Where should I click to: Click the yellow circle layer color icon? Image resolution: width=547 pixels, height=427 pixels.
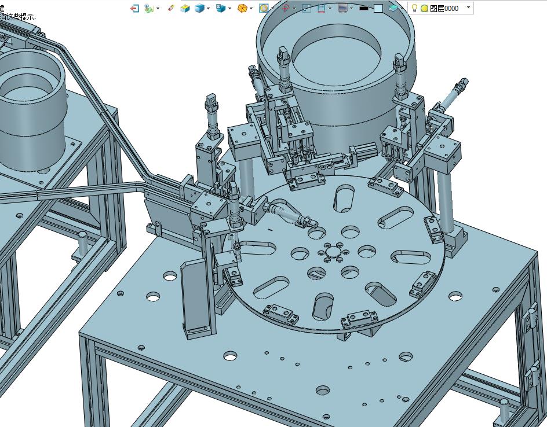[x=424, y=8]
